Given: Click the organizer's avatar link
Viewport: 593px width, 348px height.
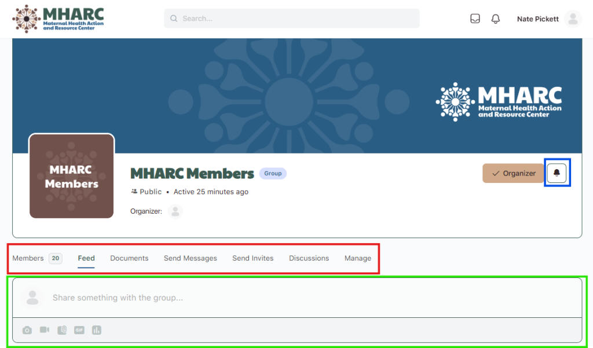Looking at the screenshot, I should click(x=175, y=211).
